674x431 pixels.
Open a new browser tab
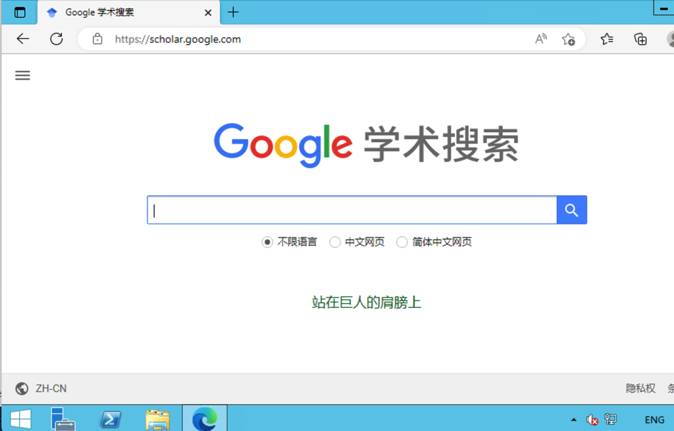click(x=233, y=13)
